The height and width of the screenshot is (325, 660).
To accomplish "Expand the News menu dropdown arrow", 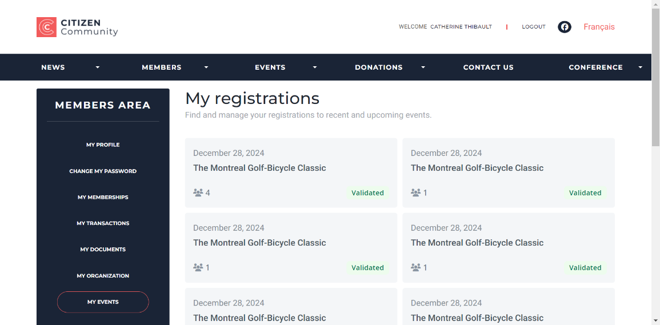I will [x=98, y=67].
